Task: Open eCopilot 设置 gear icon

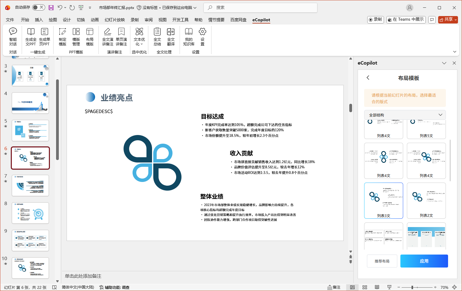Action: (203, 36)
